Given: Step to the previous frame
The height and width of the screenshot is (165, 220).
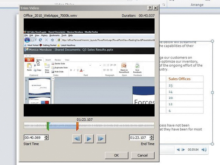Looking at the screenshot, I should [77, 139].
